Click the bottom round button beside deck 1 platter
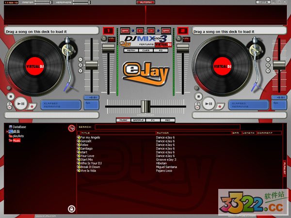Screen dimensions: 291x218 click(x=81, y=71)
